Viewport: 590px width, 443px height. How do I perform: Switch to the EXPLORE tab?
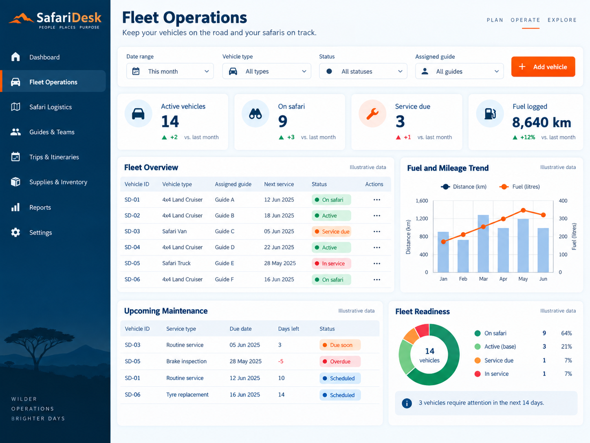[x=562, y=20]
